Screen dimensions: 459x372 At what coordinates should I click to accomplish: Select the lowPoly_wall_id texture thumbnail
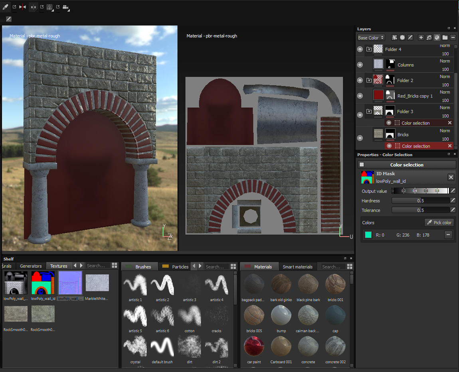pyautogui.click(x=43, y=283)
